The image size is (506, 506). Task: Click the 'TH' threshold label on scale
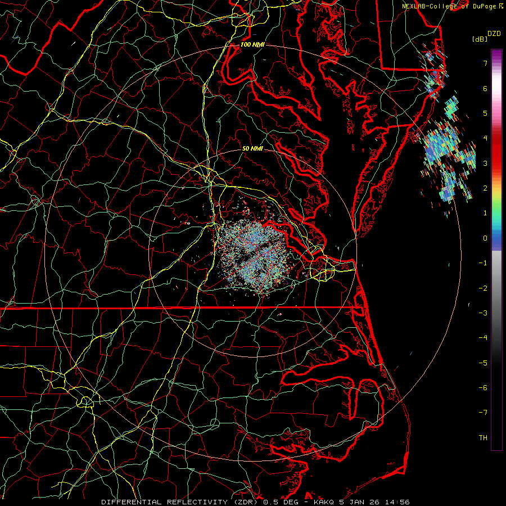(x=483, y=438)
